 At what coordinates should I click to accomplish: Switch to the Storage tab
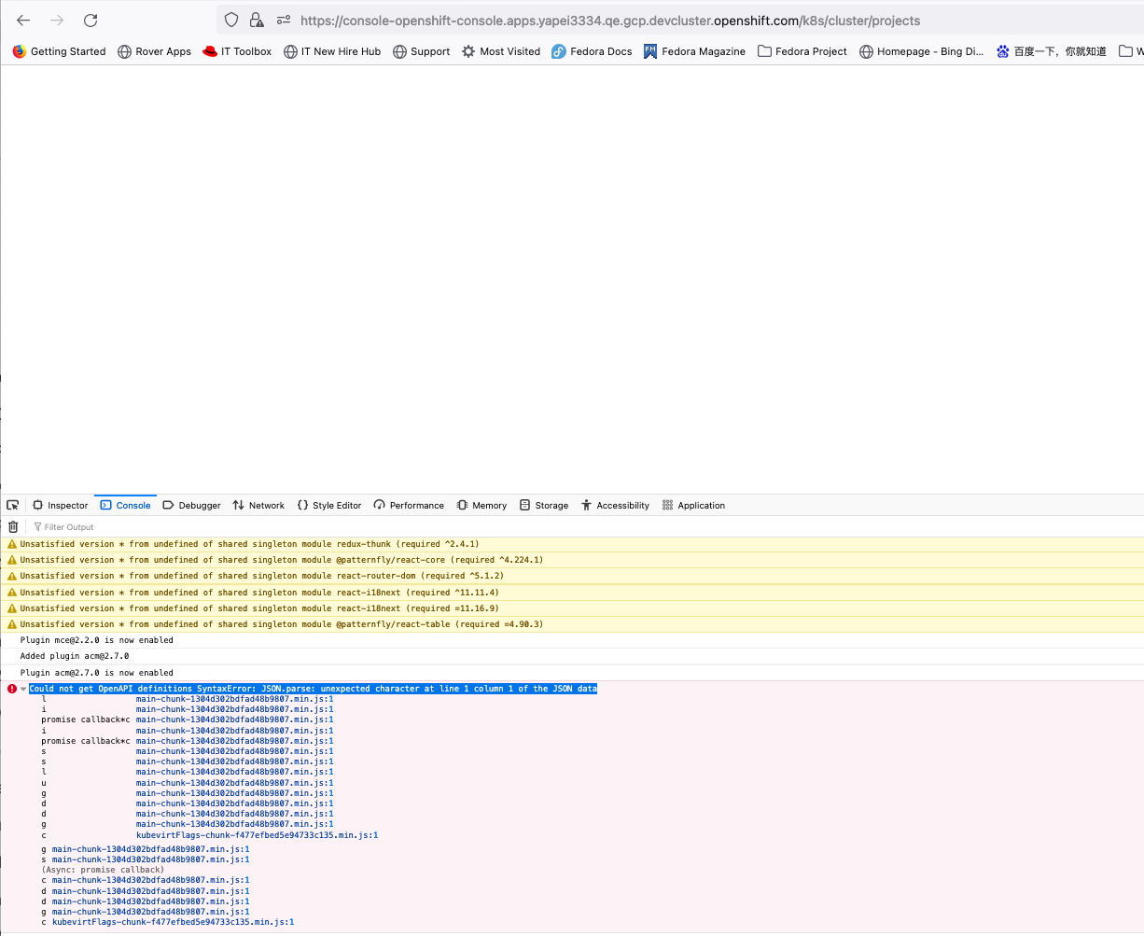pyautogui.click(x=544, y=505)
